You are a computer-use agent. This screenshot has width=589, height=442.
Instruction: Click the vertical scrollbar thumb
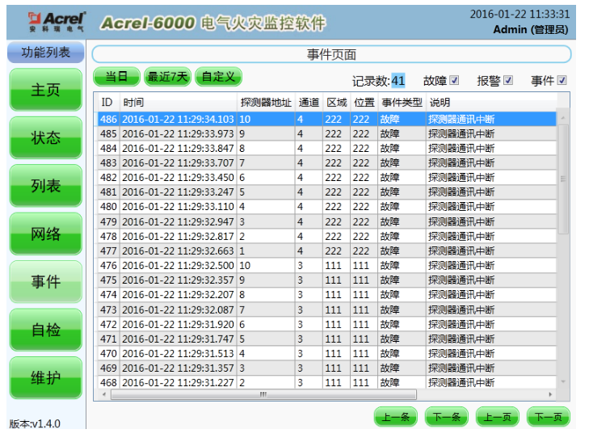[562, 179]
